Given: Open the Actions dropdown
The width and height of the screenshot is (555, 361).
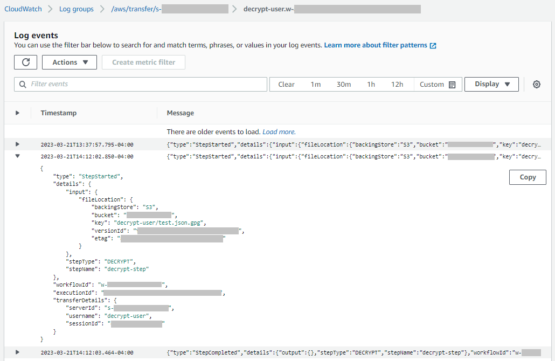Looking at the screenshot, I should pos(69,62).
